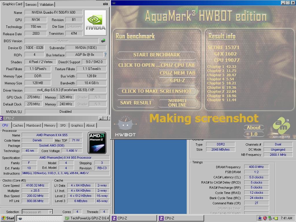Click the Multiplier x 20.5 value
296x222 pixels.
point(35,191)
